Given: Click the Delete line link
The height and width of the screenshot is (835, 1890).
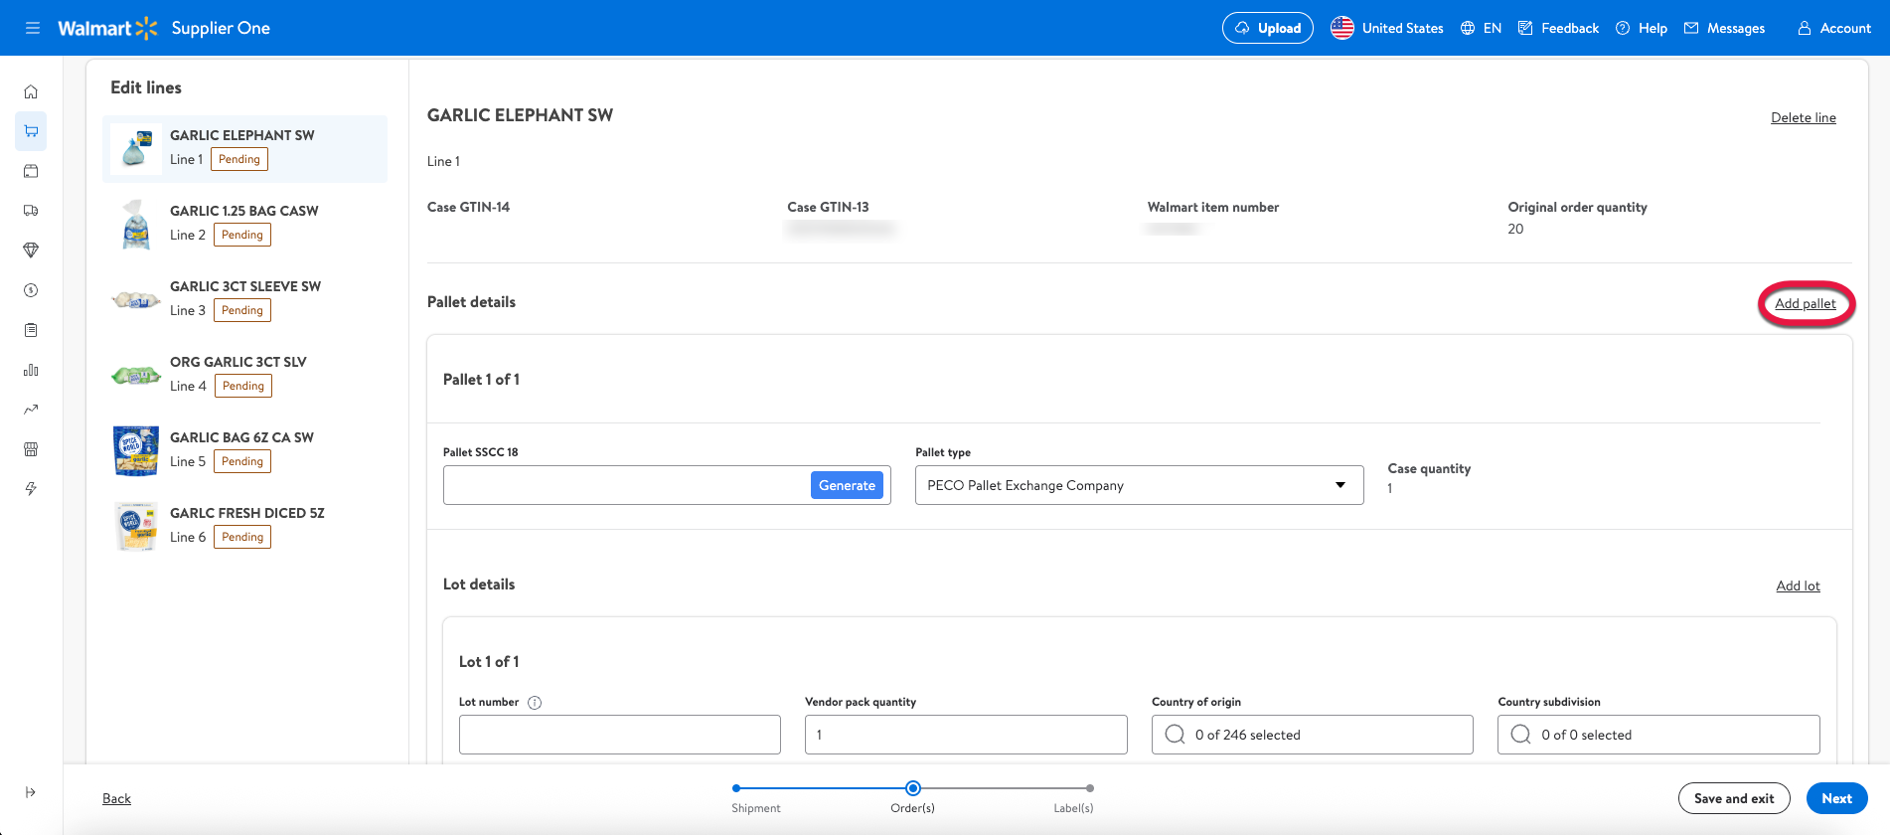Looking at the screenshot, I should pos(1803,117).
